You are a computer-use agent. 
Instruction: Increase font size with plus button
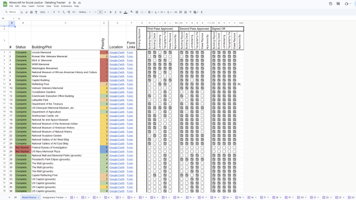click(x=105, y=12)
